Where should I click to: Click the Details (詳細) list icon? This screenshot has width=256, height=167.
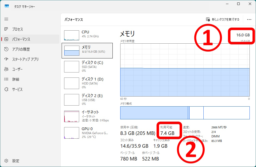6,79
